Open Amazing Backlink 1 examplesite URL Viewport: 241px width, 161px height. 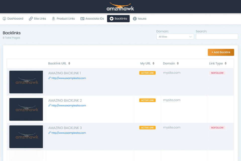pos(69,78)
